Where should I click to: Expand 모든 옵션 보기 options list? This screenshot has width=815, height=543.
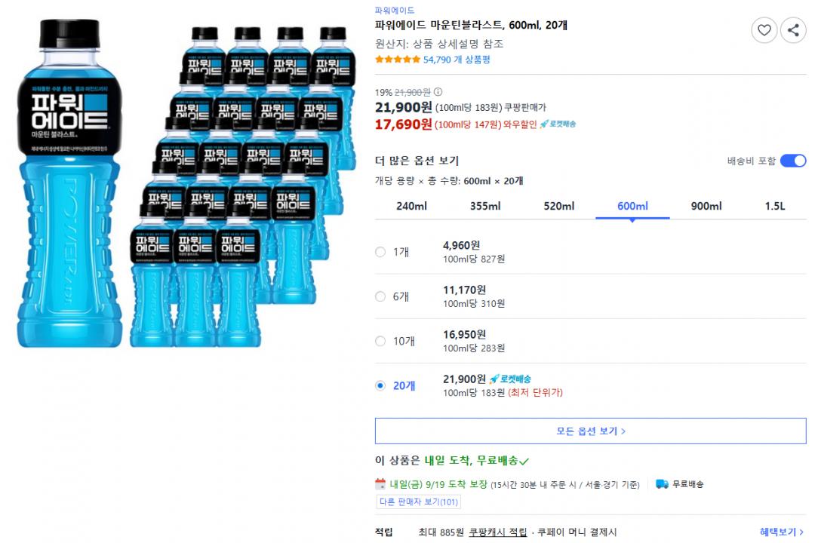tap(590, 431)
